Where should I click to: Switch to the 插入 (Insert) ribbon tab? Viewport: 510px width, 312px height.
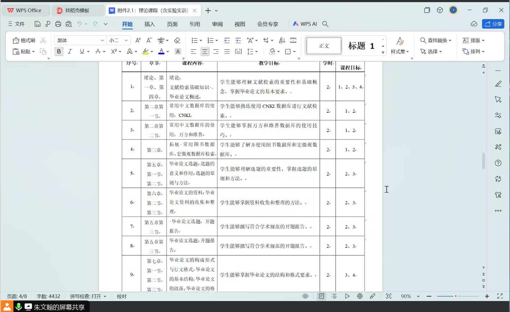(149, 24)
